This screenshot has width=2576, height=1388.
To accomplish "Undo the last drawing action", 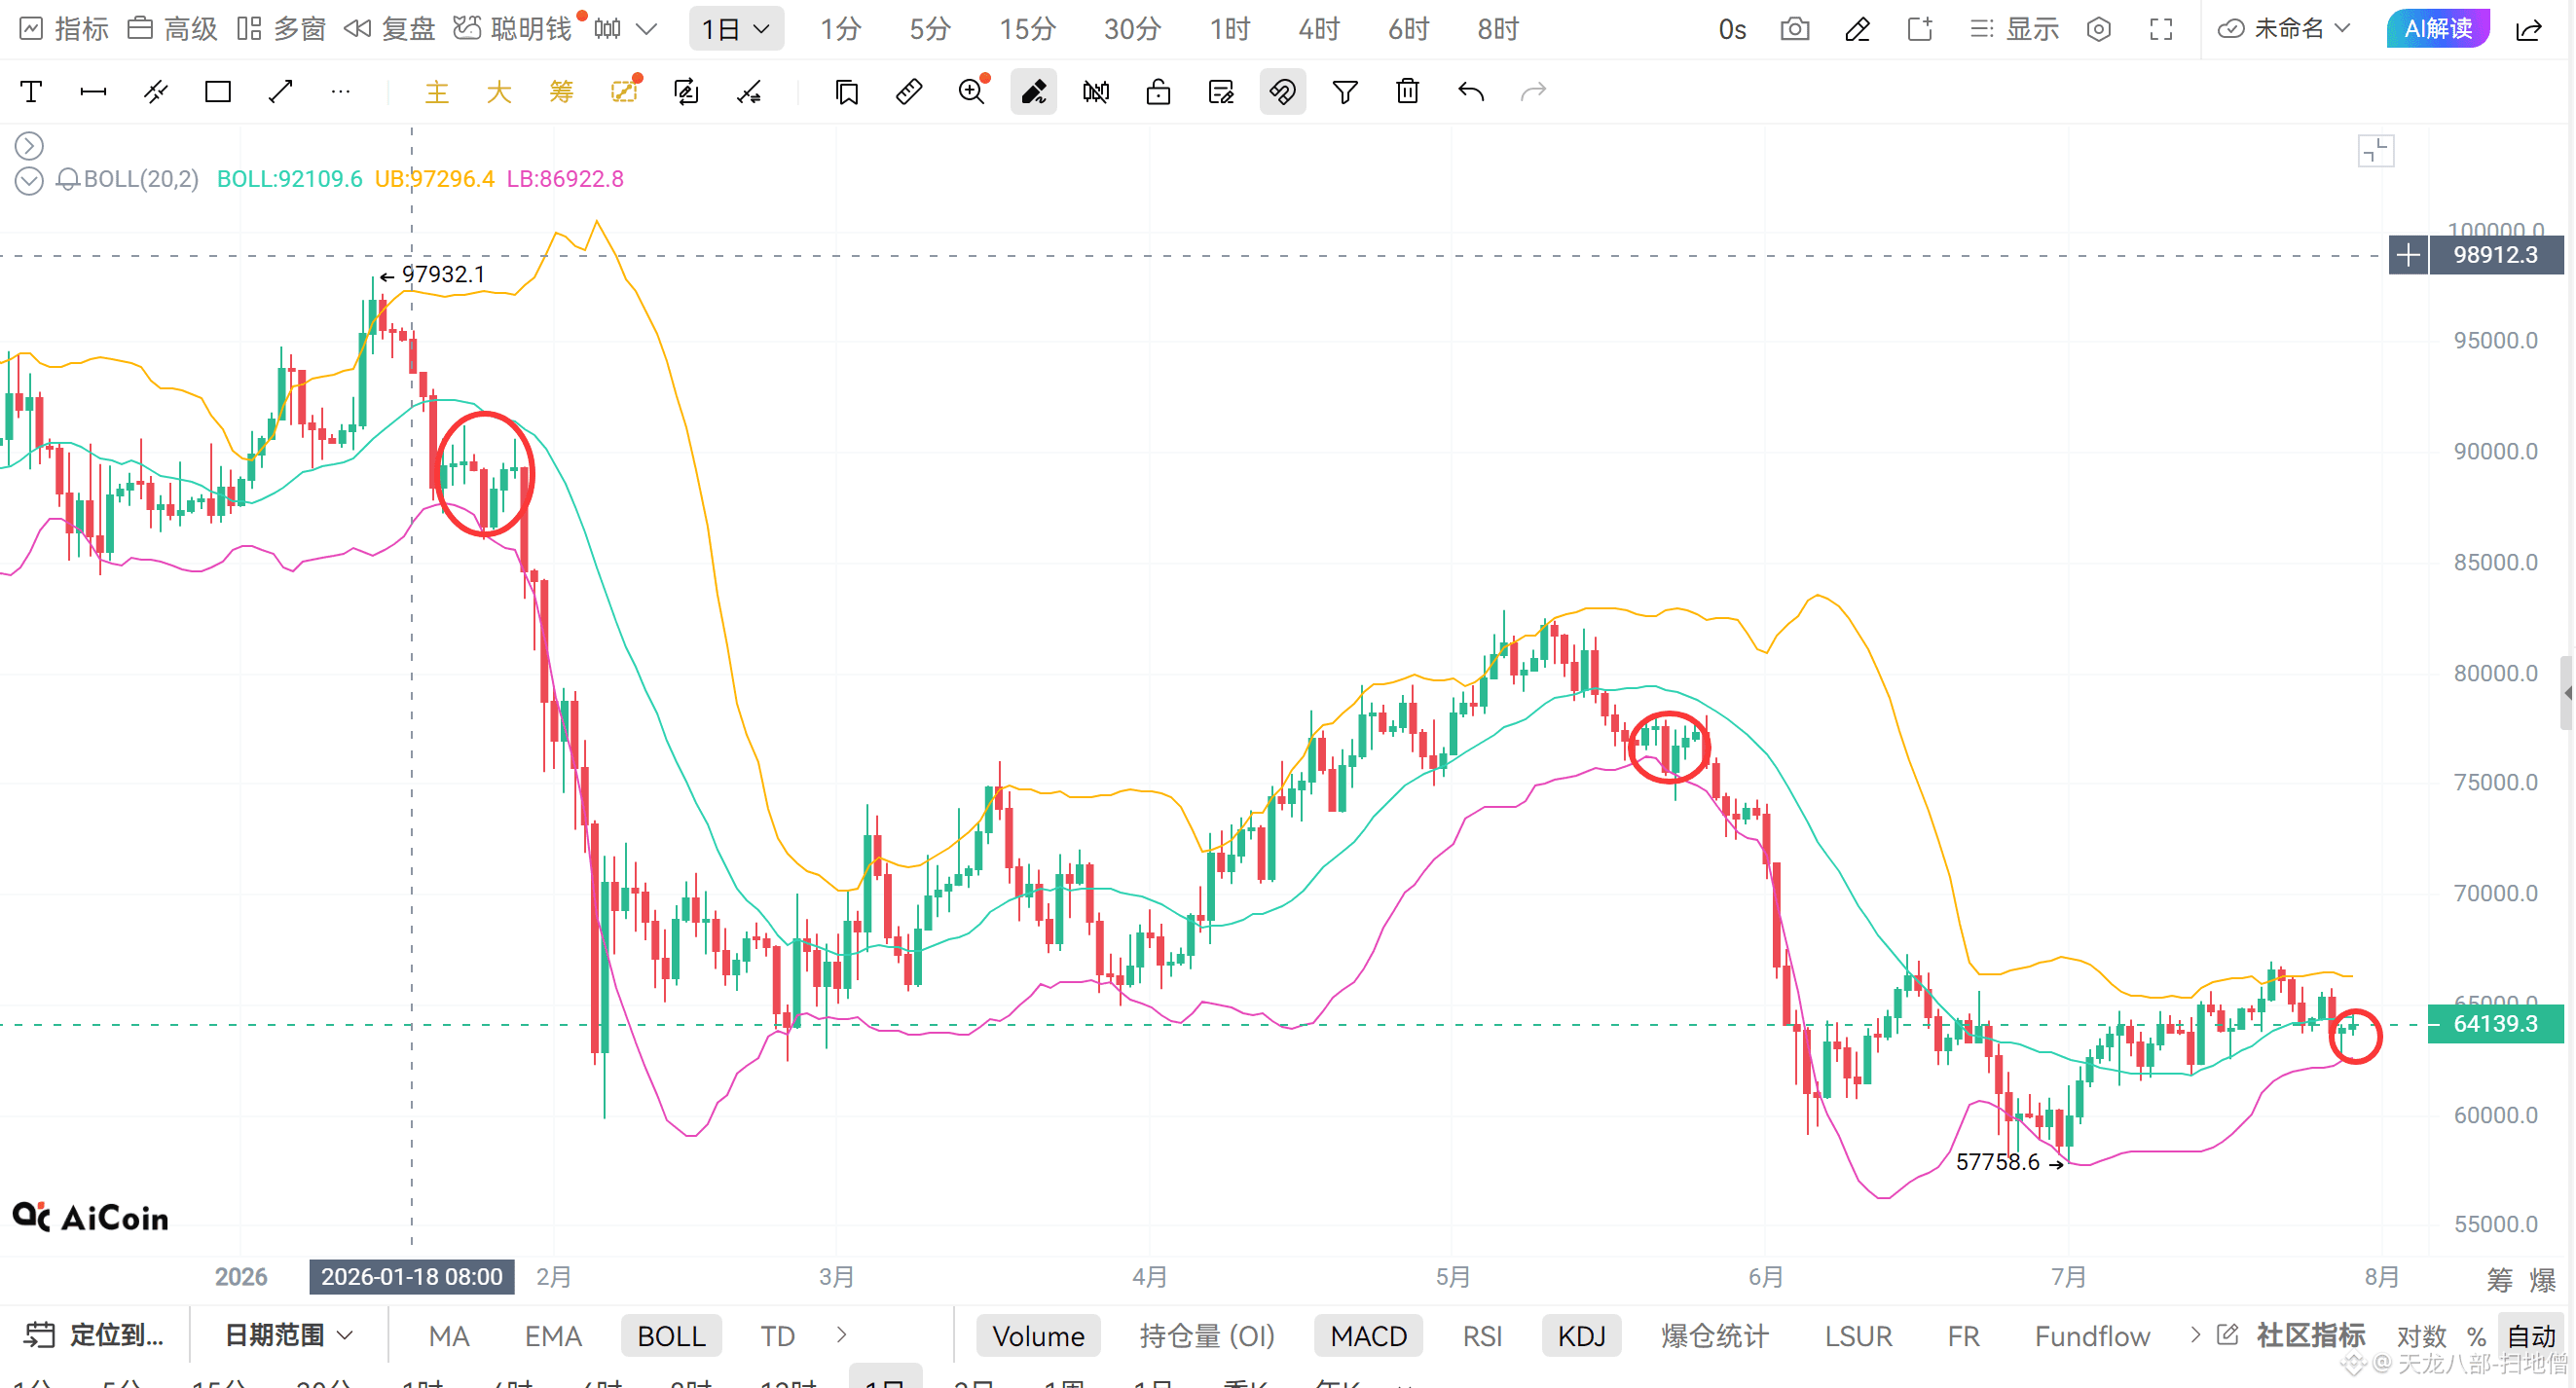I will 1471,92.
